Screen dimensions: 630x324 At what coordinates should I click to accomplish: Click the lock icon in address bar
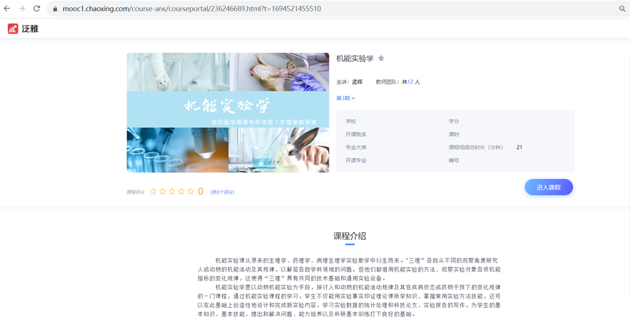point(55,9)
